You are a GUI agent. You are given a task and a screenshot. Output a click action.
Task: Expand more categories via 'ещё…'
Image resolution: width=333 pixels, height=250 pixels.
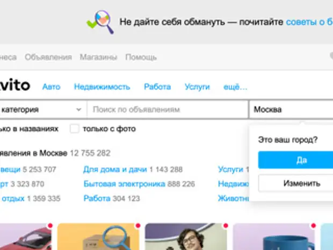click(235, 87)
